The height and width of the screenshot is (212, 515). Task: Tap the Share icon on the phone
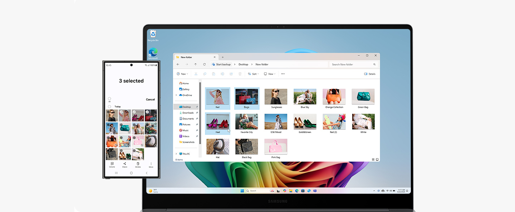pyautogui.click(x=125, y=164)
